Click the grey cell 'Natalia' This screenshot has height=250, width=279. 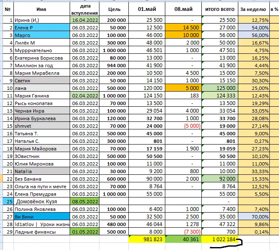pyautogui.click(x=42, y=171)
